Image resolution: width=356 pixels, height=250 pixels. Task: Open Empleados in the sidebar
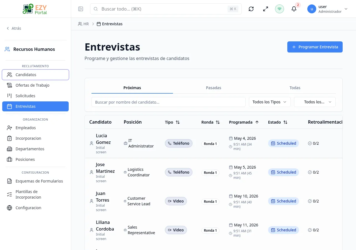click(x=35, y=128)
